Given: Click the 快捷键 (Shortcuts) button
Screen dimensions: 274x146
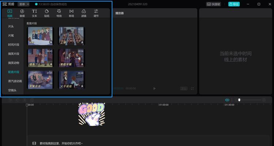Looking at the screenshot, I should point(214,4).
